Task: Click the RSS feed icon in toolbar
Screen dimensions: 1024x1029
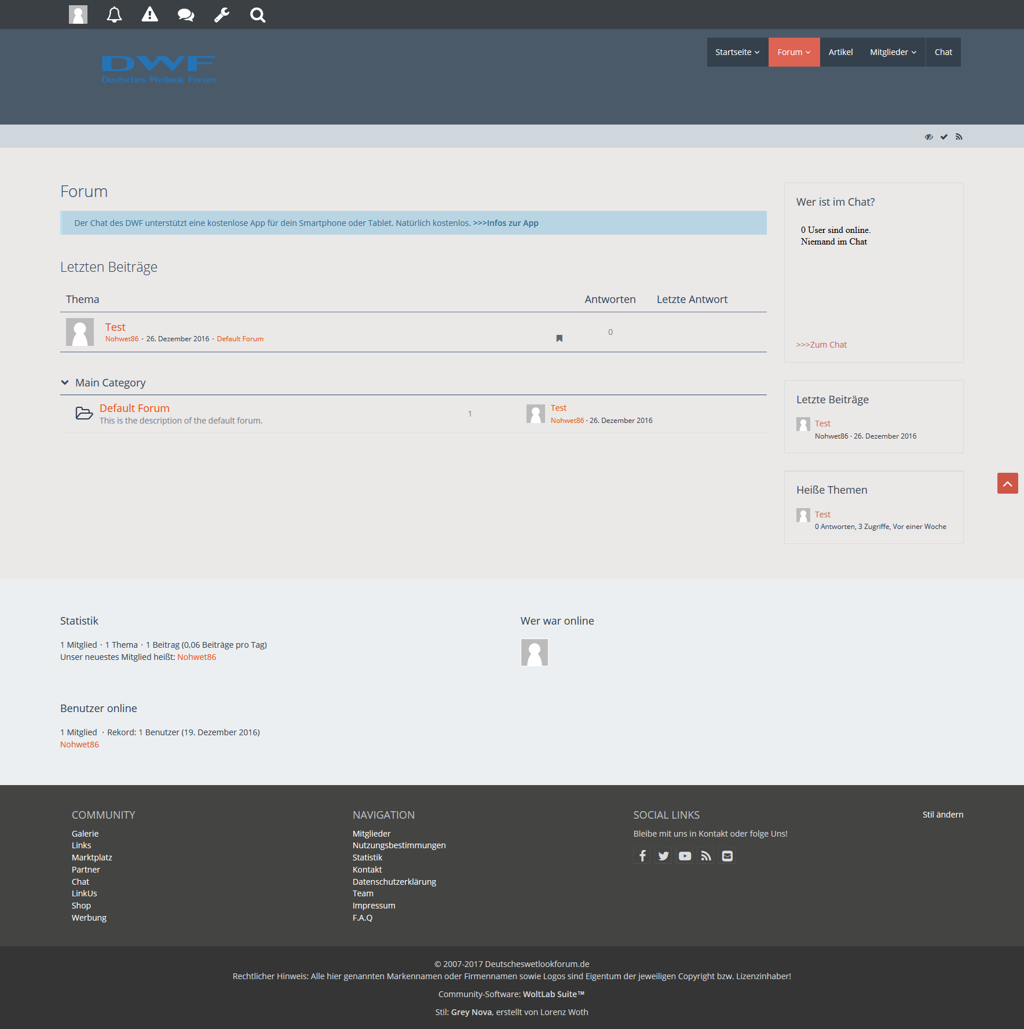Action: coord(959,137)
